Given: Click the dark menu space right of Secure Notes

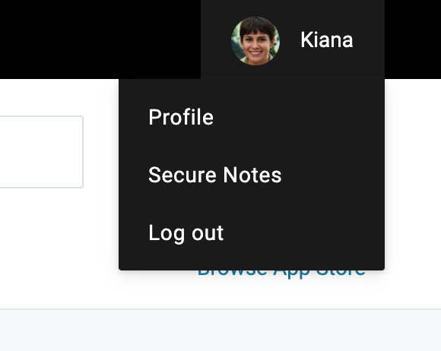Looking at the screenshot, I should pyautogui.click(x=333, y=175).
